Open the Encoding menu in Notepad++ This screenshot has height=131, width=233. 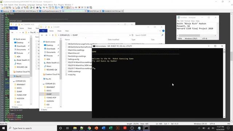tap(23, 5)
